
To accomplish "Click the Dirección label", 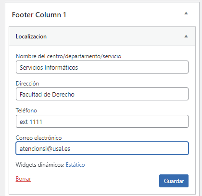I will [x=27, y=84].
